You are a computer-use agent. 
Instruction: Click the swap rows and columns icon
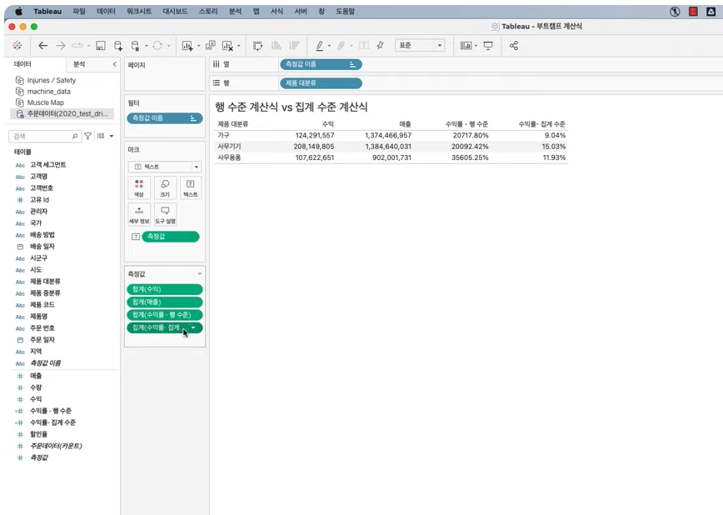click(x=257, y=45)
